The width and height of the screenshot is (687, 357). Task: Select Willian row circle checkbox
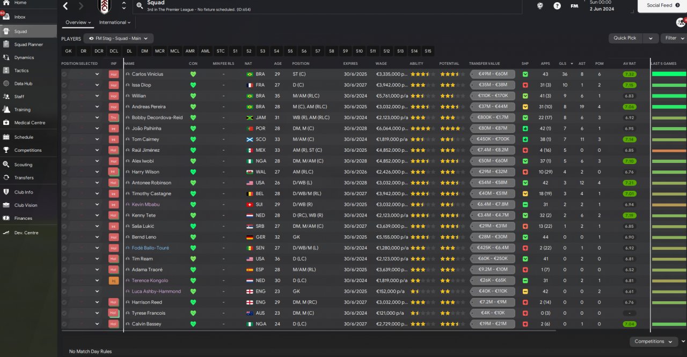[x=64, y=96]
